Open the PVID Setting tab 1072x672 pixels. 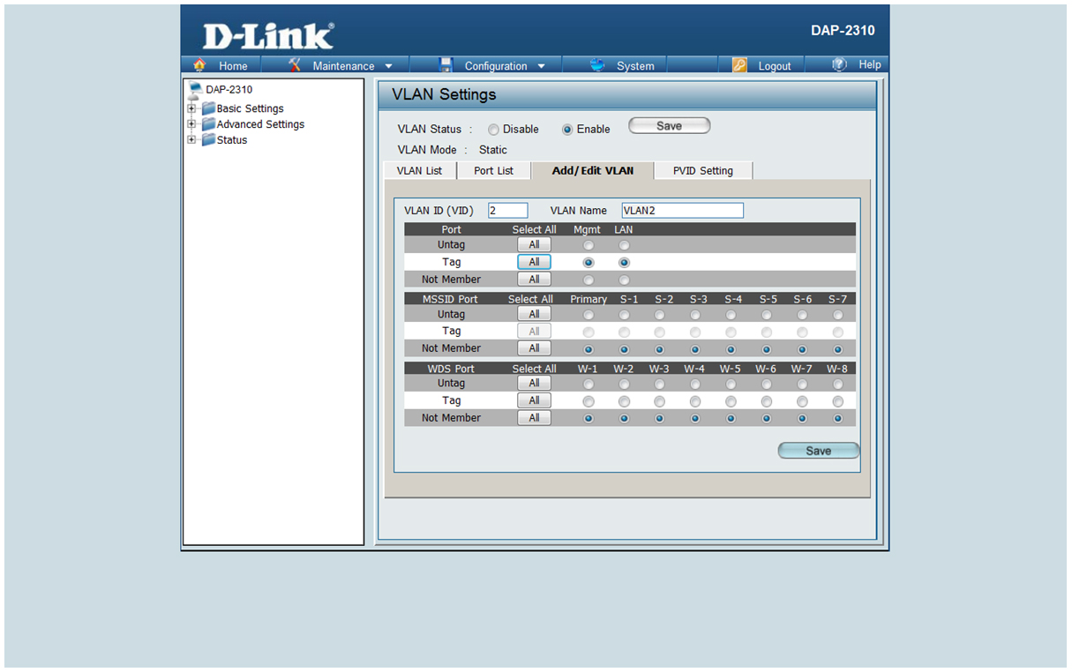coord(702,170)
